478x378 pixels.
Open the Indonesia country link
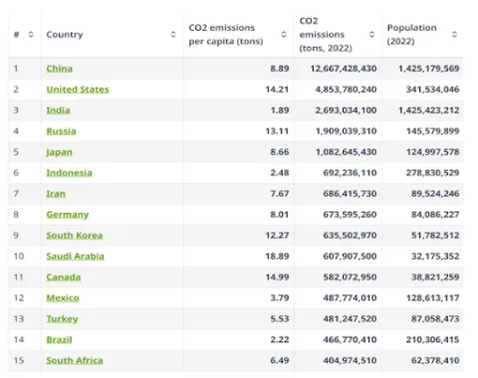coord(69,173)
